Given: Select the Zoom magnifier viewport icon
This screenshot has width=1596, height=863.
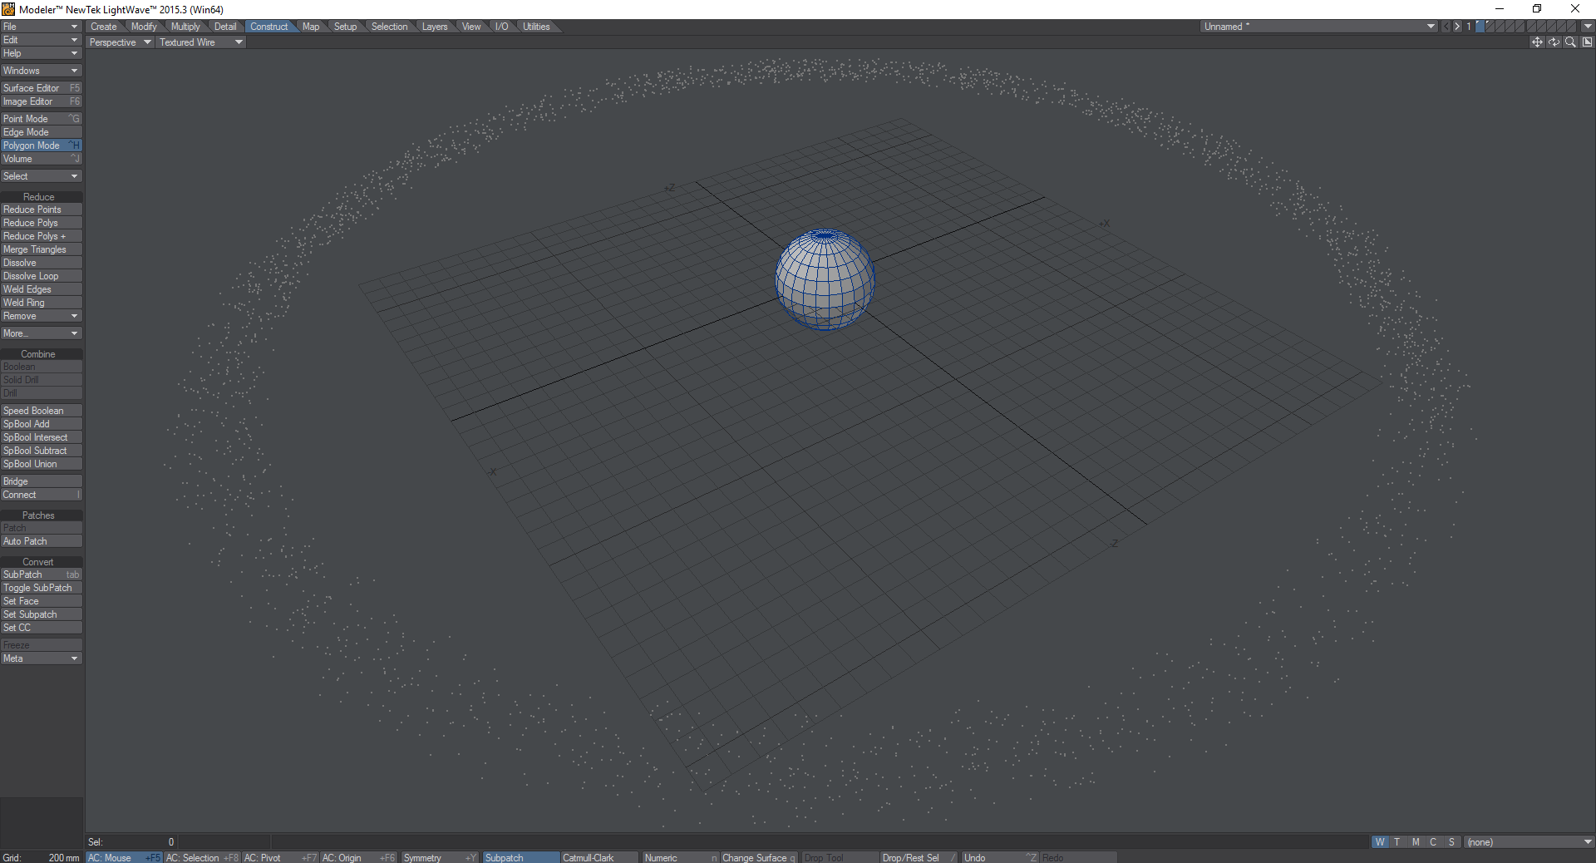Looking at the screenshot, I should pos(1569,42).
